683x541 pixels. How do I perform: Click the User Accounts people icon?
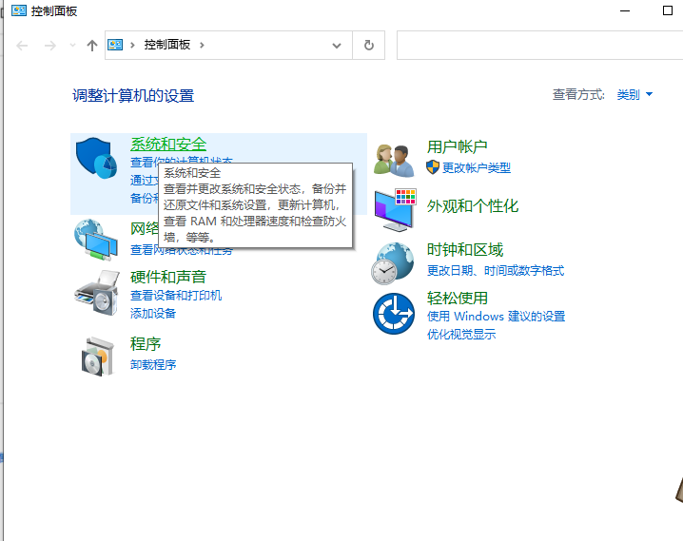pos(394,159)
